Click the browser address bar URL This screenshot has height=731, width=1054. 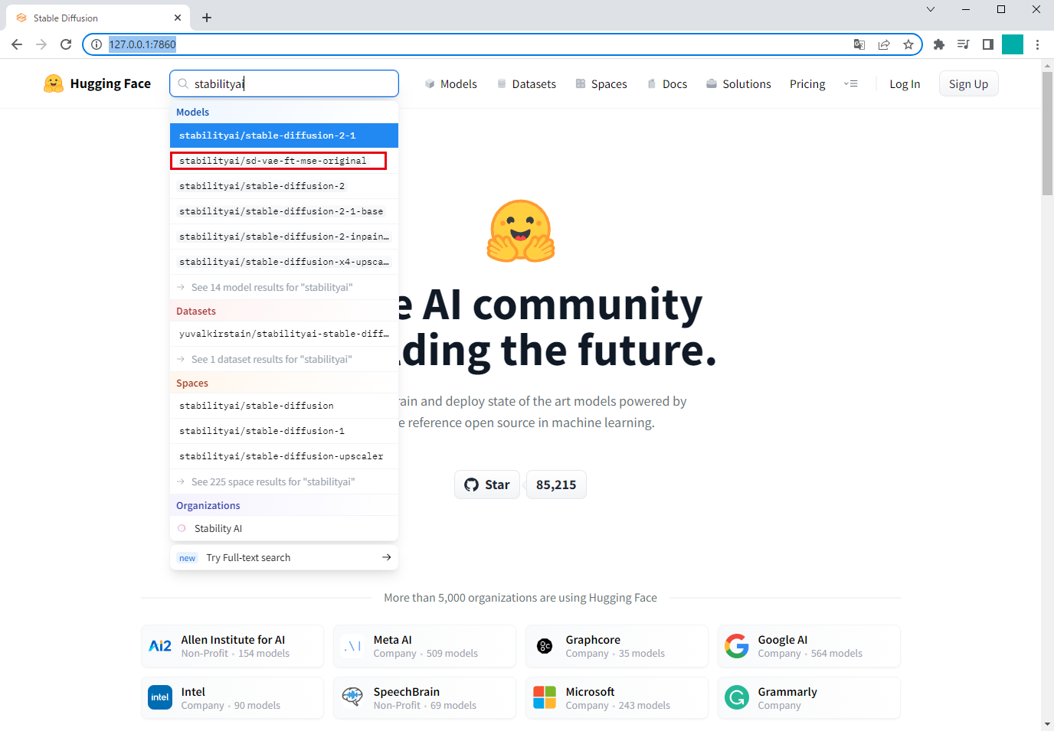point(142,44)
